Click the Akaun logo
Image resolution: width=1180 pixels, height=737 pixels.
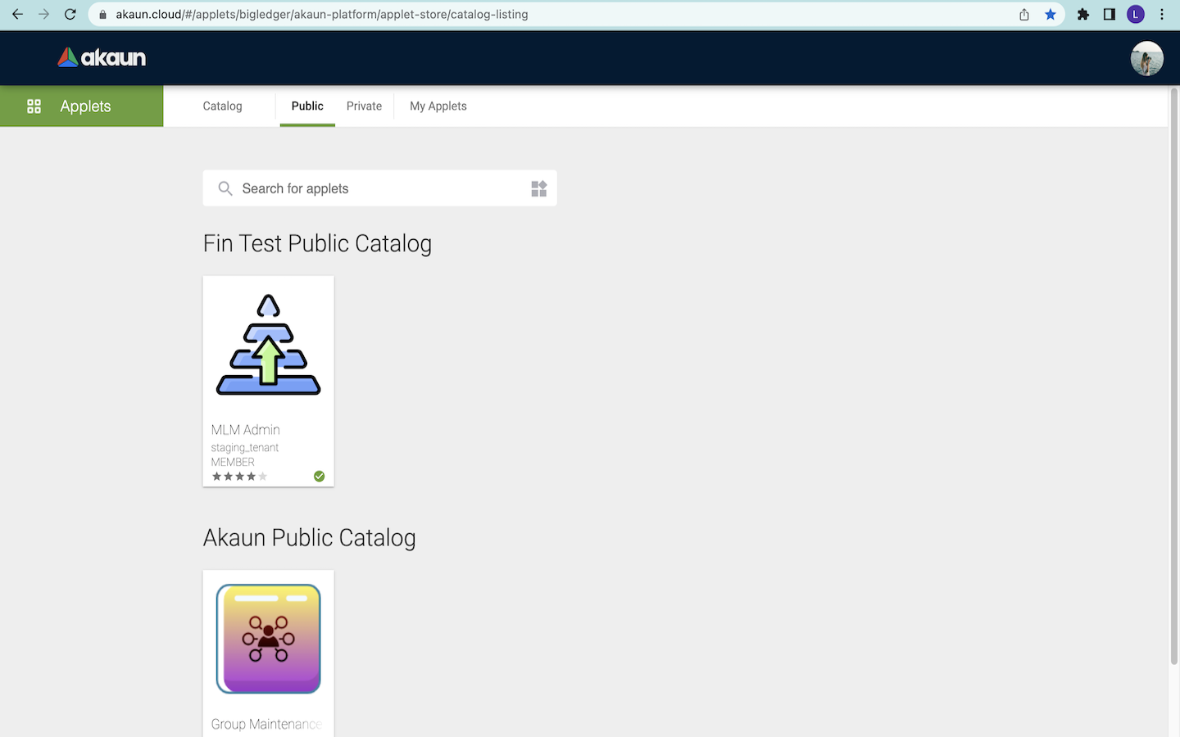(102, 57)
